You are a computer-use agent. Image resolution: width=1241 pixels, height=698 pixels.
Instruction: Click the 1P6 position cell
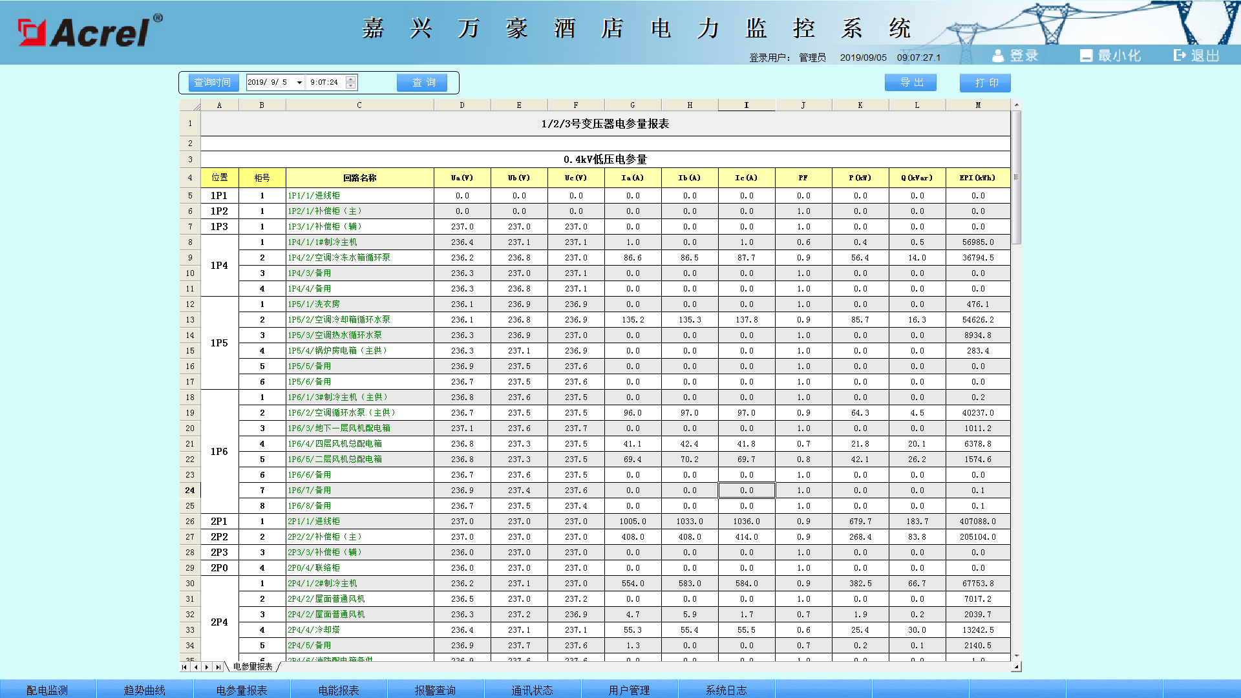coord(220,452)
